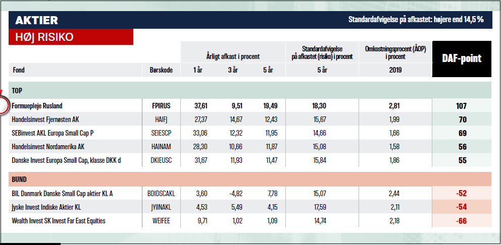Click the -54 DAF-point score

[x=462, y=207]
